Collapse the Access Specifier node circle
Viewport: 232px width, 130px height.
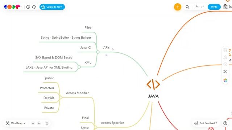point(95,127)
